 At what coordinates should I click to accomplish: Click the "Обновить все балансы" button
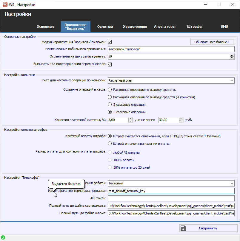pos(212,42)
